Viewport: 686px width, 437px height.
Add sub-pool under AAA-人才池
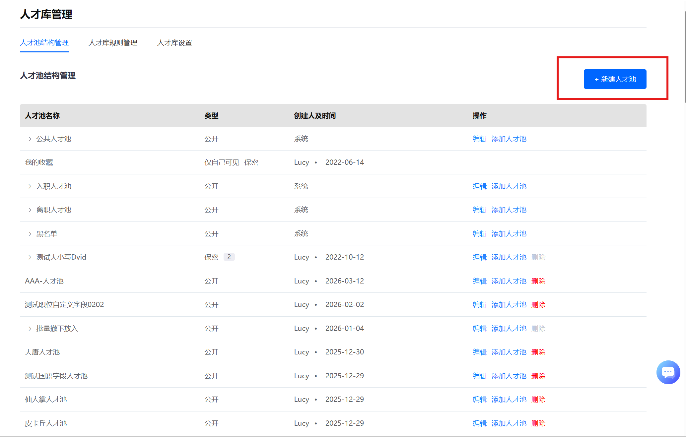(x=509, y=281)
